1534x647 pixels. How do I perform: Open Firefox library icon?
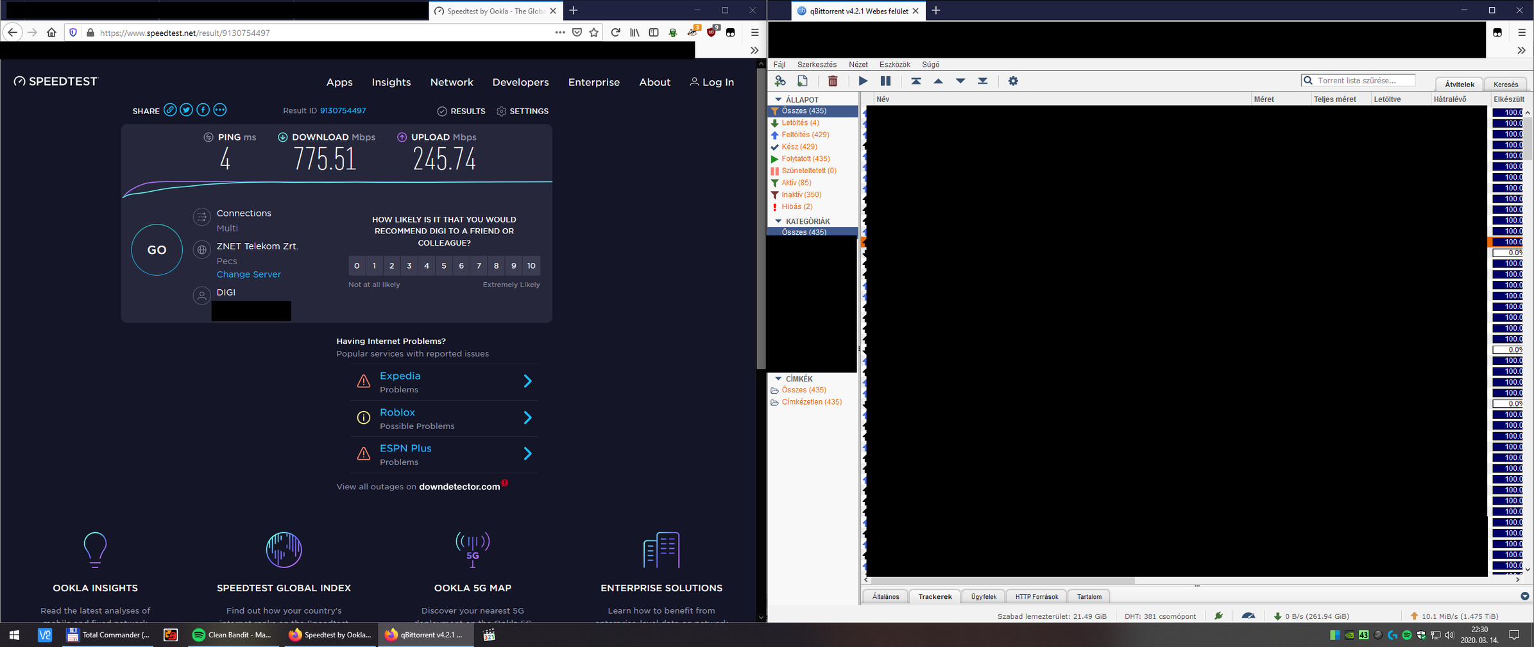point(635,33)
